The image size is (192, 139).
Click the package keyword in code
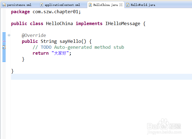(x=20, y=12)
